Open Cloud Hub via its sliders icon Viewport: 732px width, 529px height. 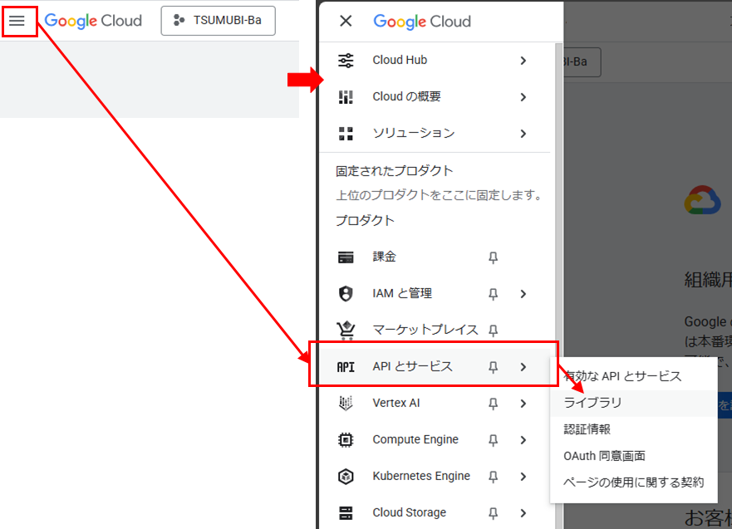point(346,61)
